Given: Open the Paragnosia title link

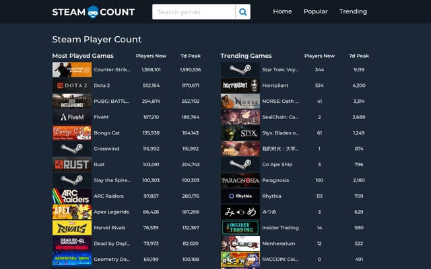Looking at the screenshot, I should pos(275,180).
